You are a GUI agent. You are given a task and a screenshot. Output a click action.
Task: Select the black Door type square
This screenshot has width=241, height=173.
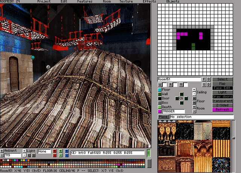tap(160, 99)
